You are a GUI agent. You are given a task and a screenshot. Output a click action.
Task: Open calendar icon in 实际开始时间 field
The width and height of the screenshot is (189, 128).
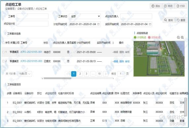[150, 24]
